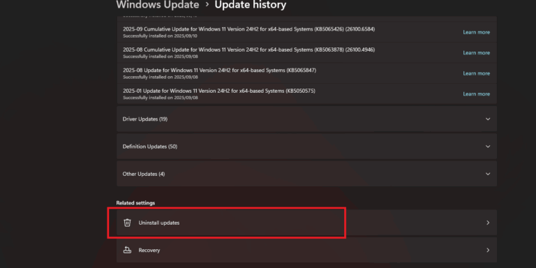Expand the Driver Updates (19) chevron
The width and height of the screenshot is (536, 268).
coord(488,119)
